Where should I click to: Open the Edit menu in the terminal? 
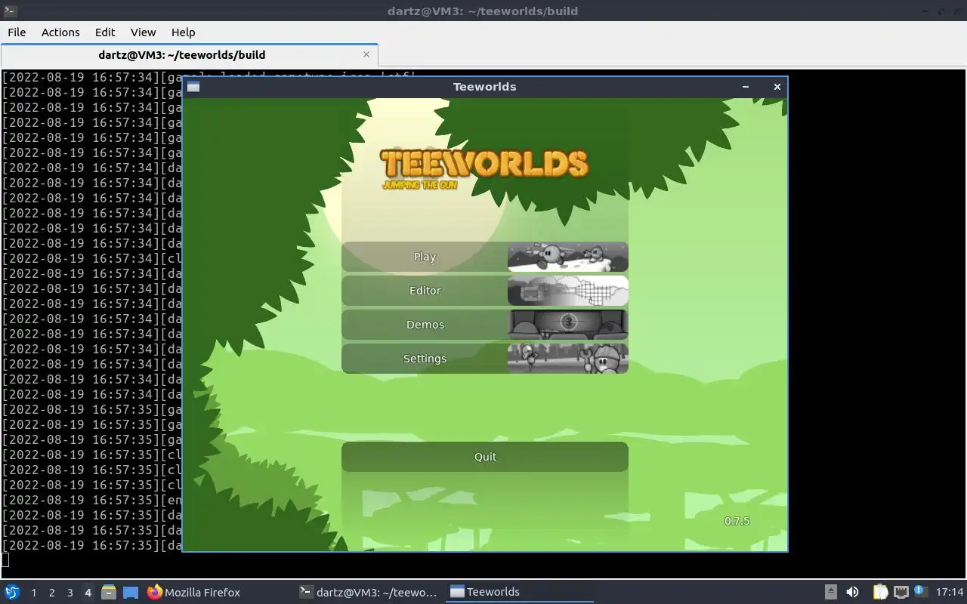(x=105, y=32)
